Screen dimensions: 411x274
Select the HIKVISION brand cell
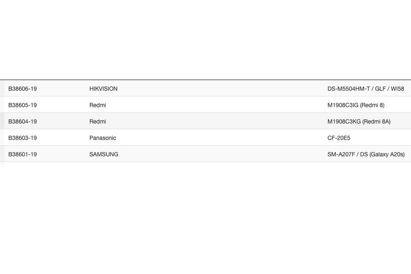103,89
